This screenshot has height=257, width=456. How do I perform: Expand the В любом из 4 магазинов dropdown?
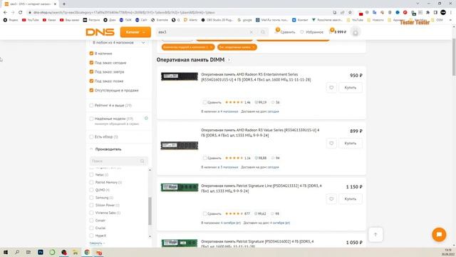(x=119, y=43)
